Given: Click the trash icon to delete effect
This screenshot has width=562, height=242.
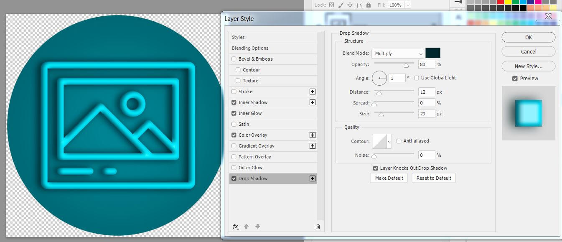Looking at the screenshot, I should pyautogui.click(x=318, y=227).
